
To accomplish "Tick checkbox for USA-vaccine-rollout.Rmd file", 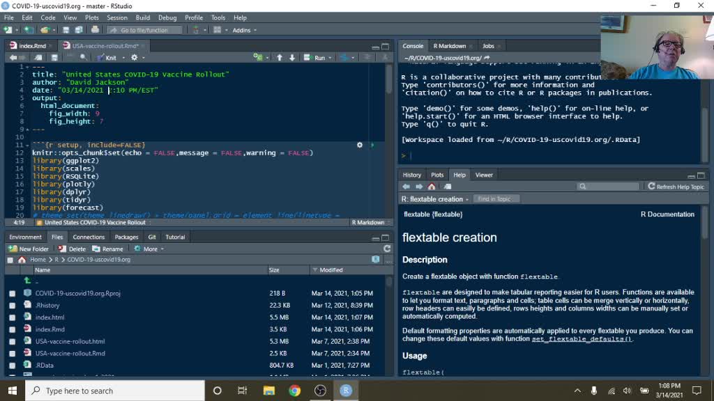I will tap(13, 354).
